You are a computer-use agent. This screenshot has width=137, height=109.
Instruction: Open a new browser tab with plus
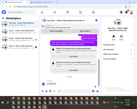[x=57, y=2]
